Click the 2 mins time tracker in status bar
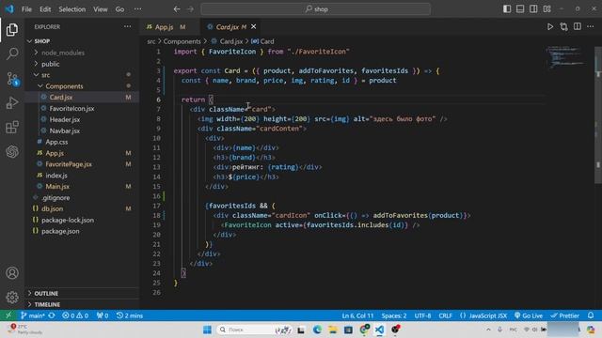Screen dimensions: 602x338 [130, 315]
